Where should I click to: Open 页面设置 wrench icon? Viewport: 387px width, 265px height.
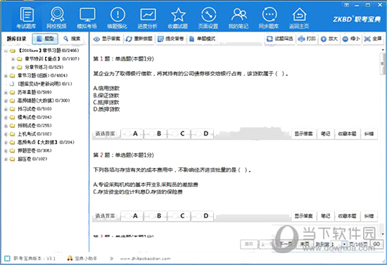click(208, 18)
